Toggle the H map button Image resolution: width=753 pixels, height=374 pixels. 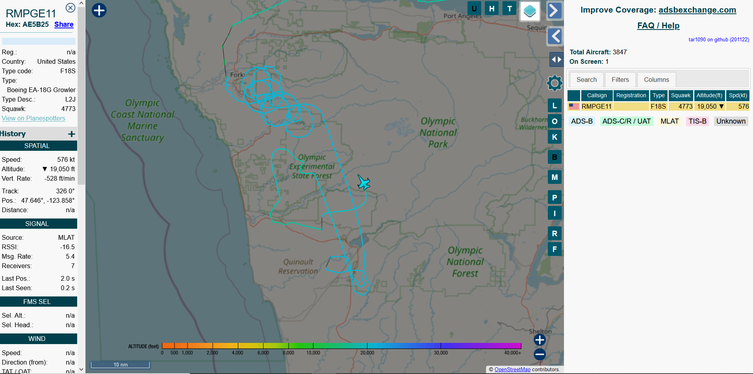tap(491, 9)
